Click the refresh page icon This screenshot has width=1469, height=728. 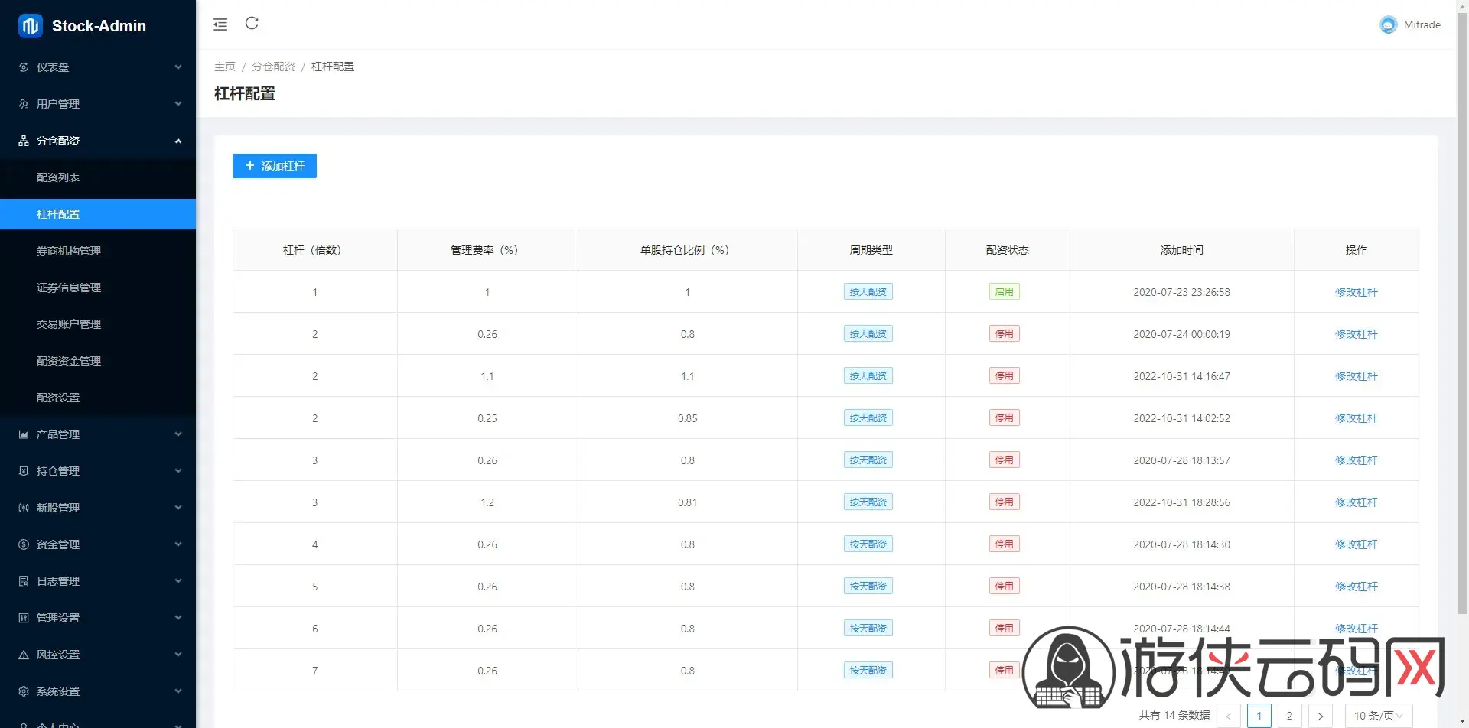pos(252,24)
